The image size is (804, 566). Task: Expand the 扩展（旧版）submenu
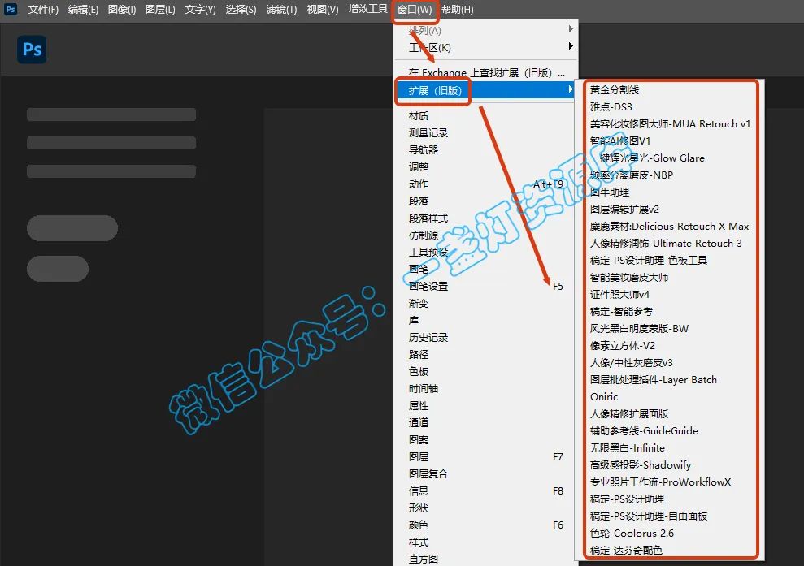click(485, 91)
